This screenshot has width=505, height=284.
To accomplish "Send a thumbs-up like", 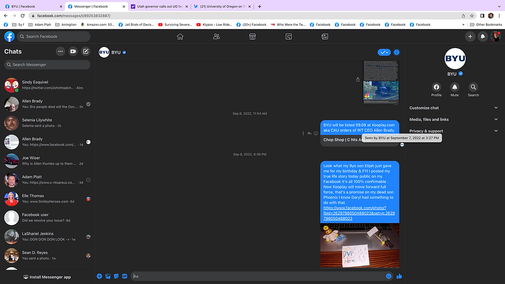I will 399,276.
